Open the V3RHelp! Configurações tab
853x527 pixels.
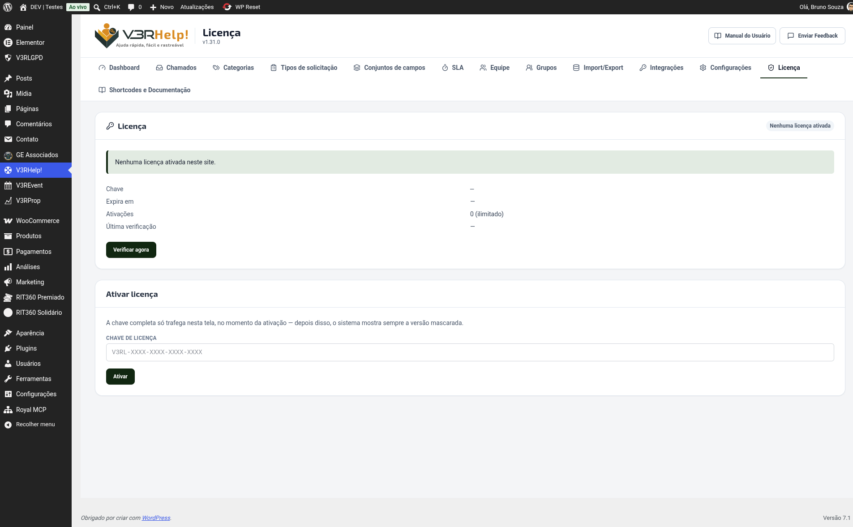click(x=725, y=68)
